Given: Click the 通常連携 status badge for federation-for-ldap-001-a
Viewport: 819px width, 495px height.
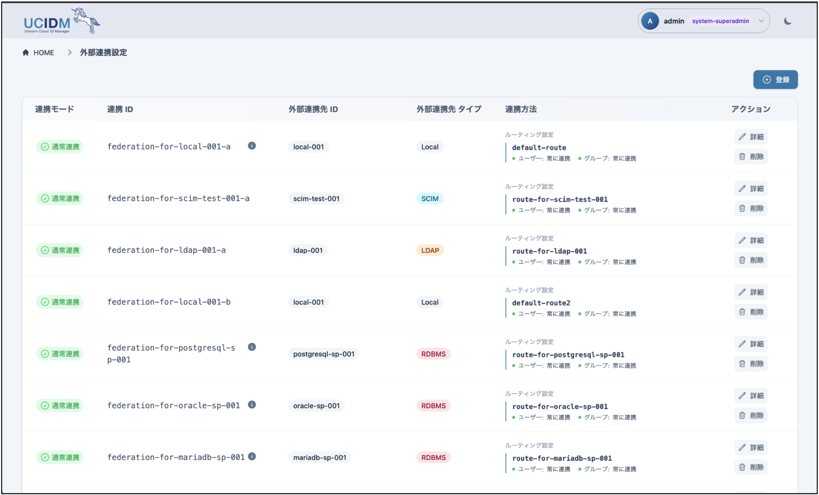Looking at the screenshot, I should [60, 250].
